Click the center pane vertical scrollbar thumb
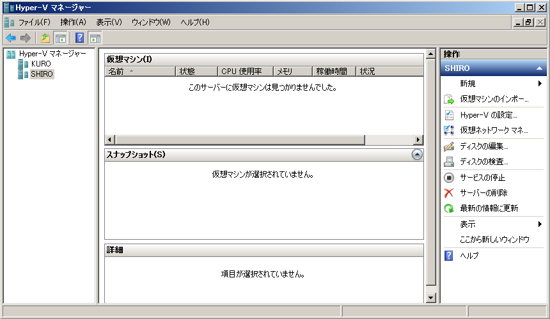This screenshot has width=550, height=319. [x=431, y=172]
